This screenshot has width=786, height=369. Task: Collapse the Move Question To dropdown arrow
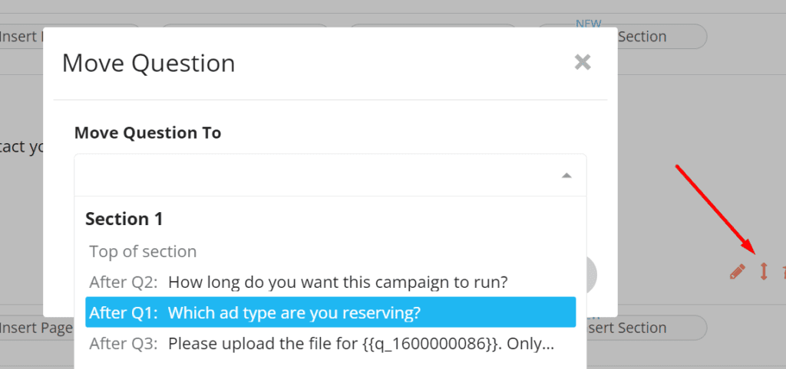[x=566, y=175]
